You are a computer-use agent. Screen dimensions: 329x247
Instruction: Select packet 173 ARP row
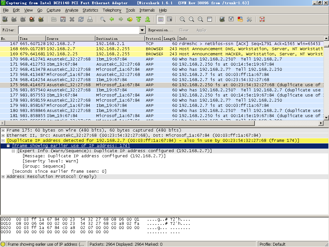[x=162, y=75]
